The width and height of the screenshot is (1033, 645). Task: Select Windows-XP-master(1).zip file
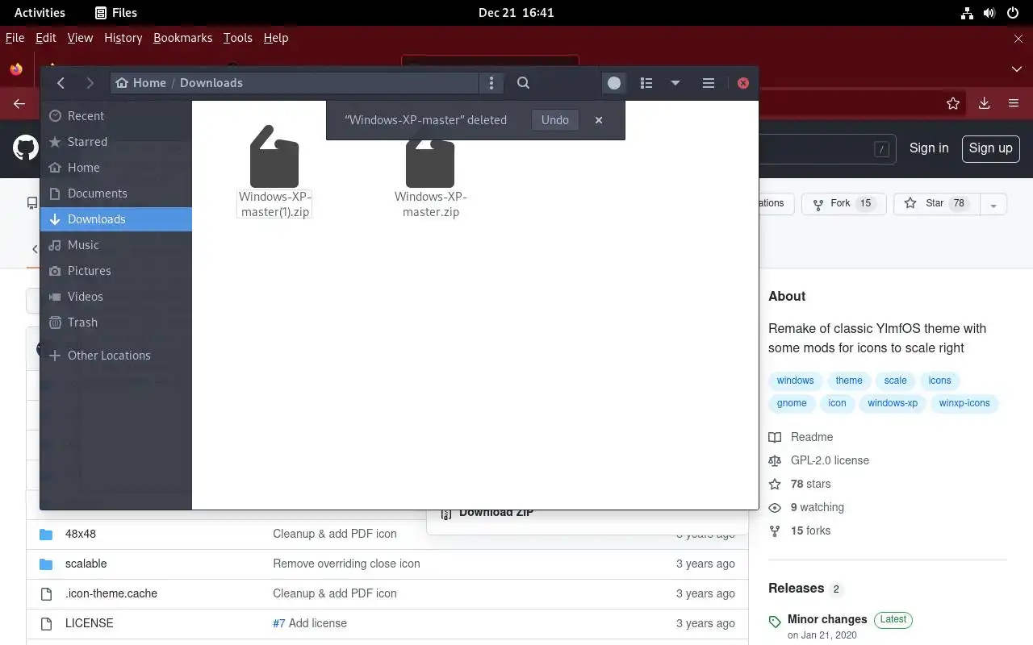[274, 171]
